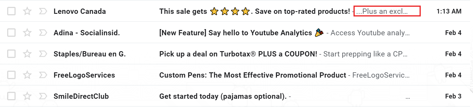Mark SmileDirectClub email as important

[x=43, y=96]
